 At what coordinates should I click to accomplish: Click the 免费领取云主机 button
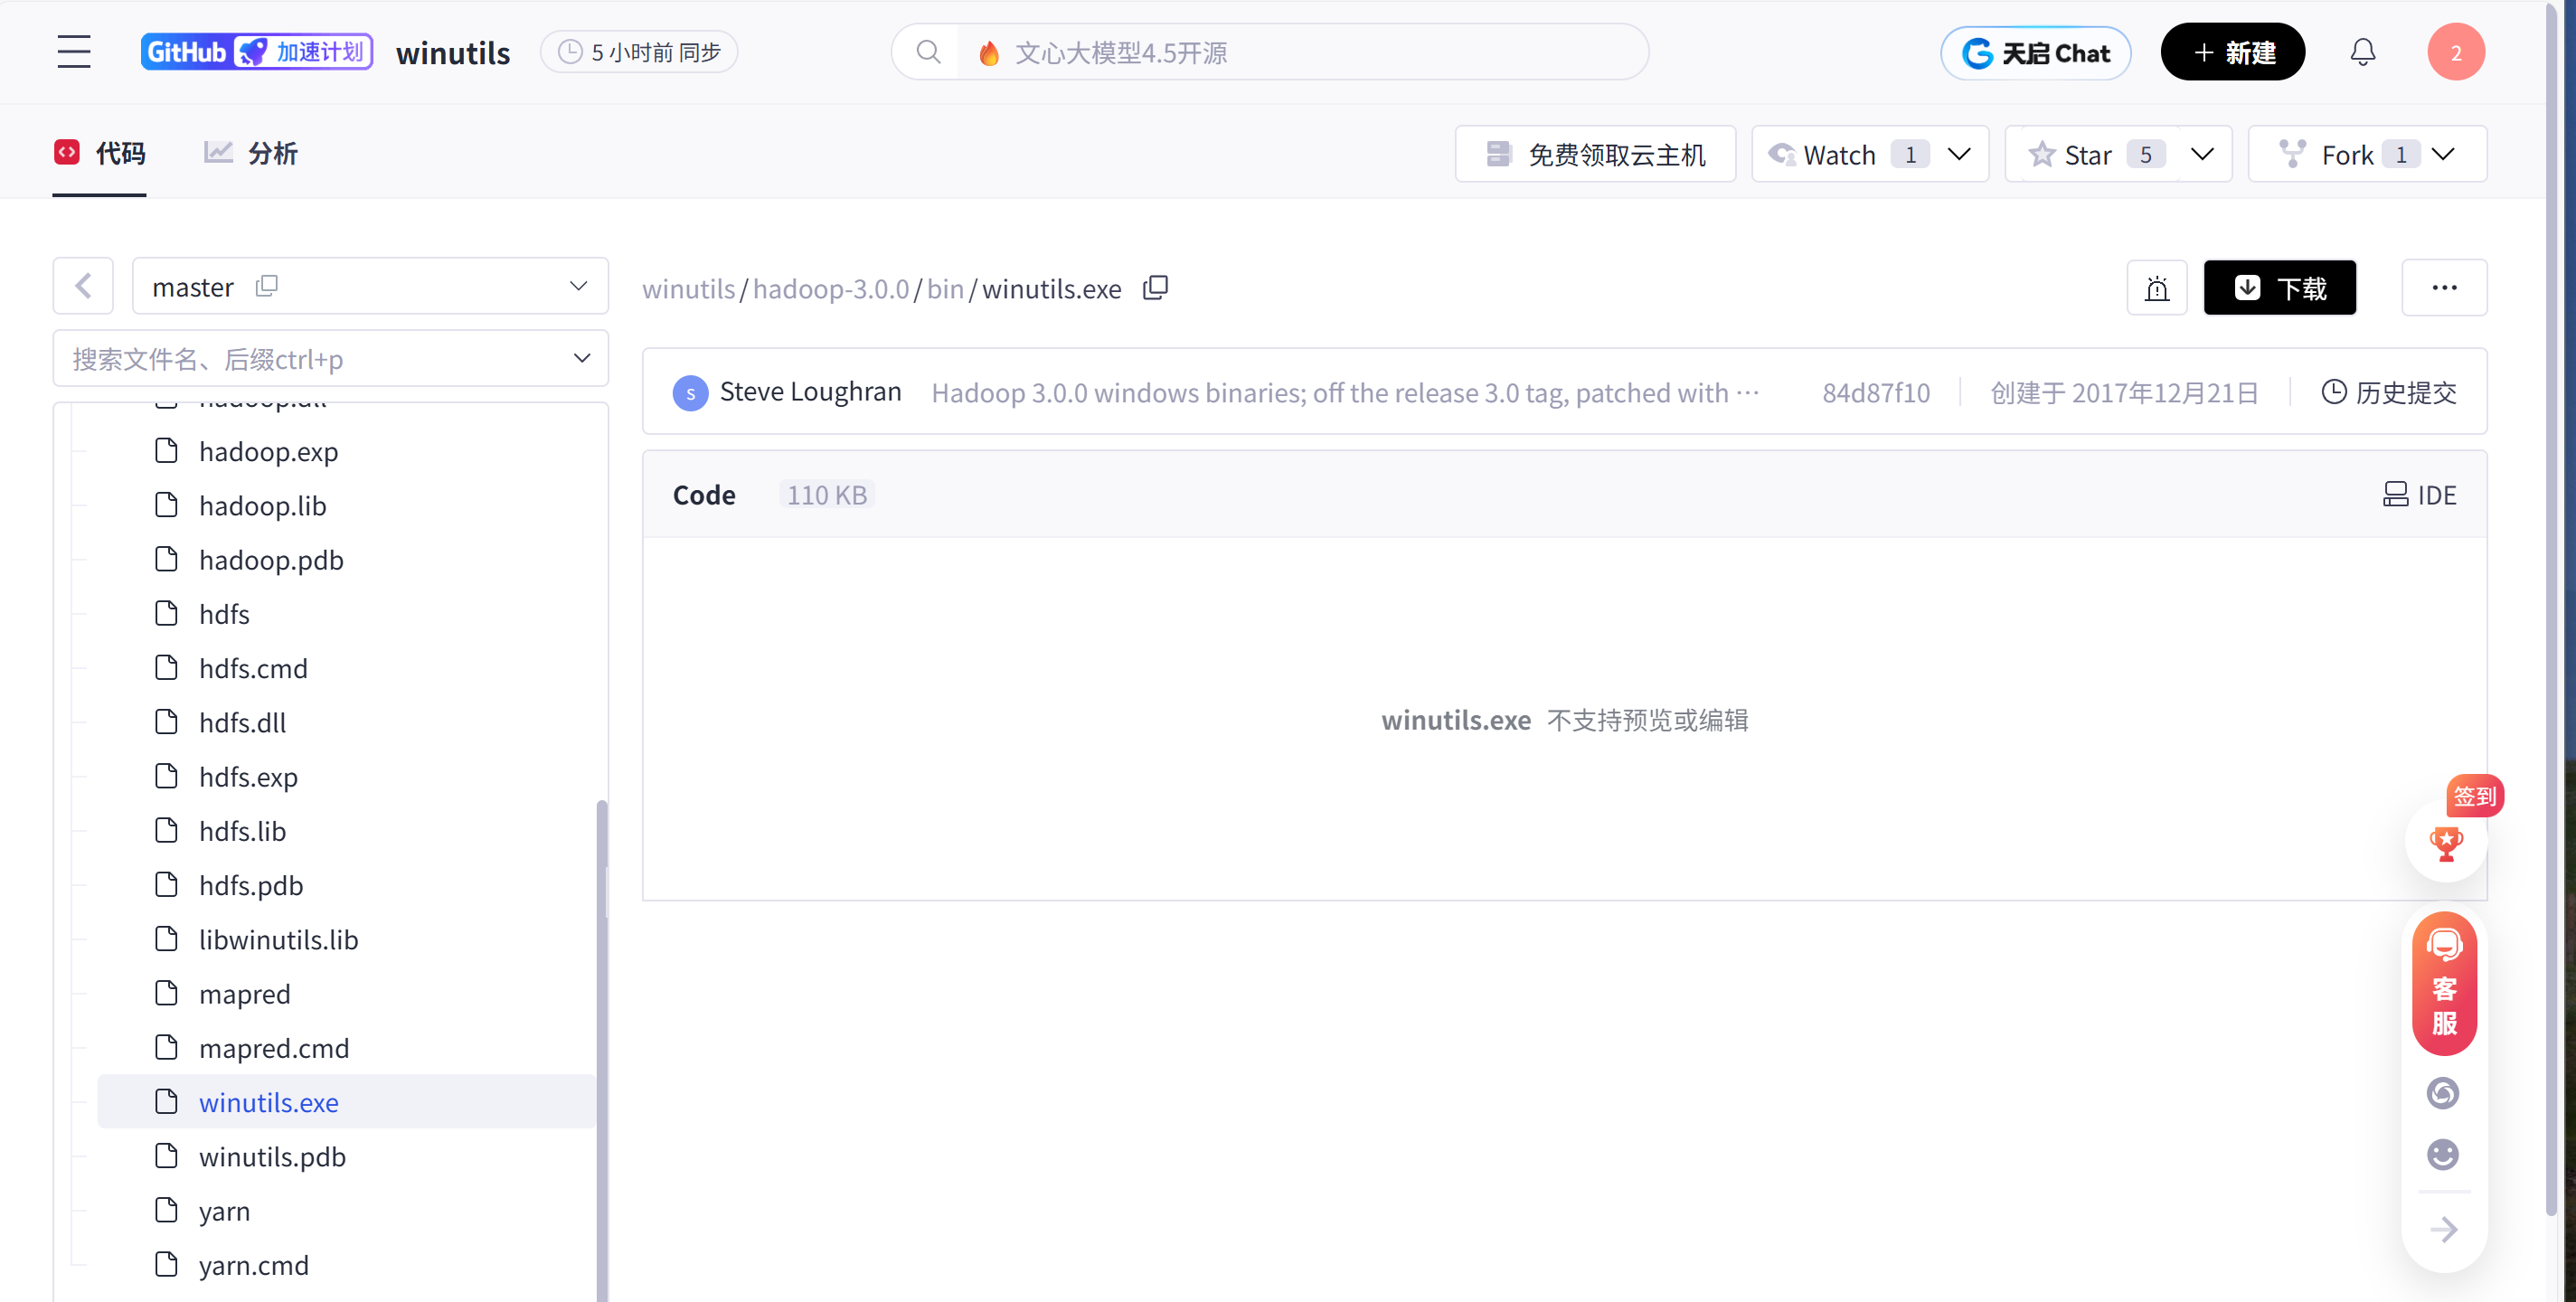(1594, 153)
